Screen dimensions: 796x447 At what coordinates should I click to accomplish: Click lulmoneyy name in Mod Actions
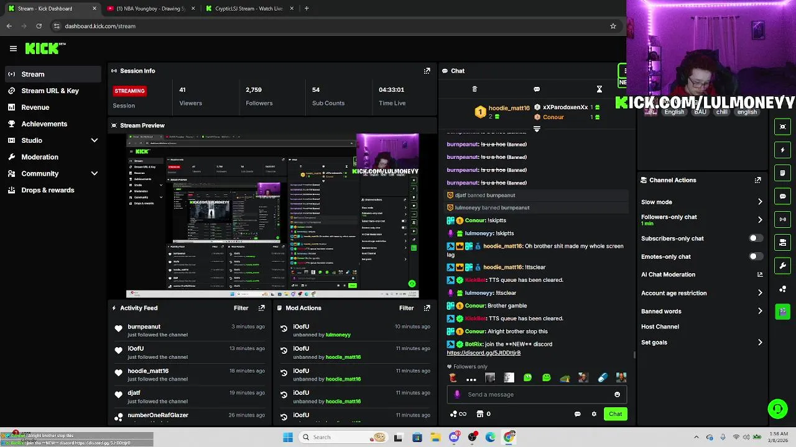(338, 335)
